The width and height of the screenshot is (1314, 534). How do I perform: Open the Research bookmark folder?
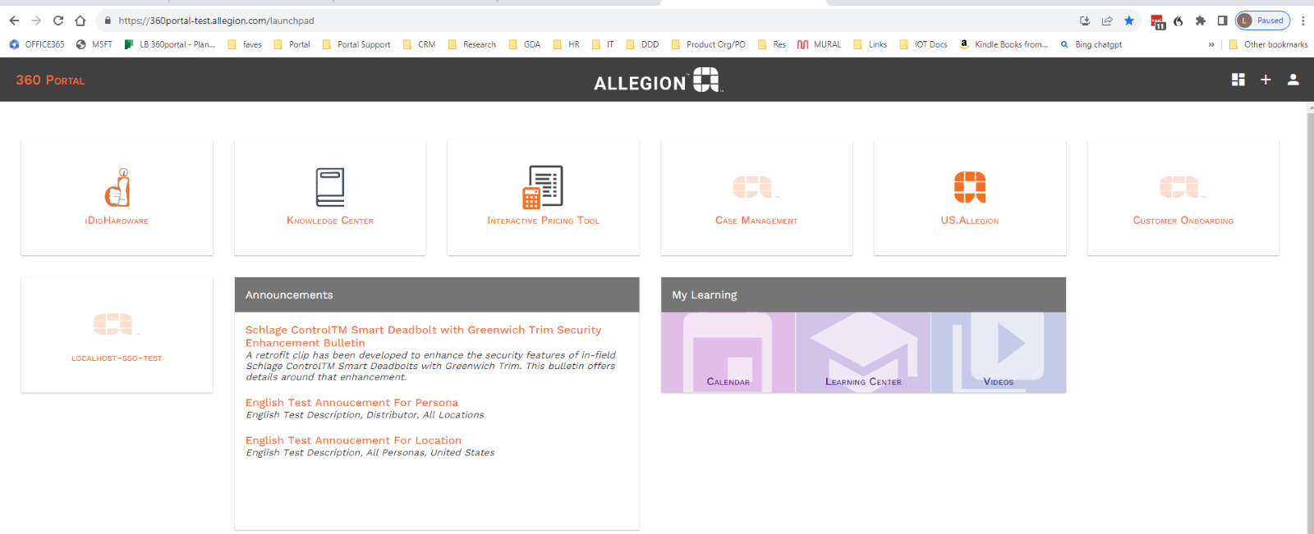471,44
